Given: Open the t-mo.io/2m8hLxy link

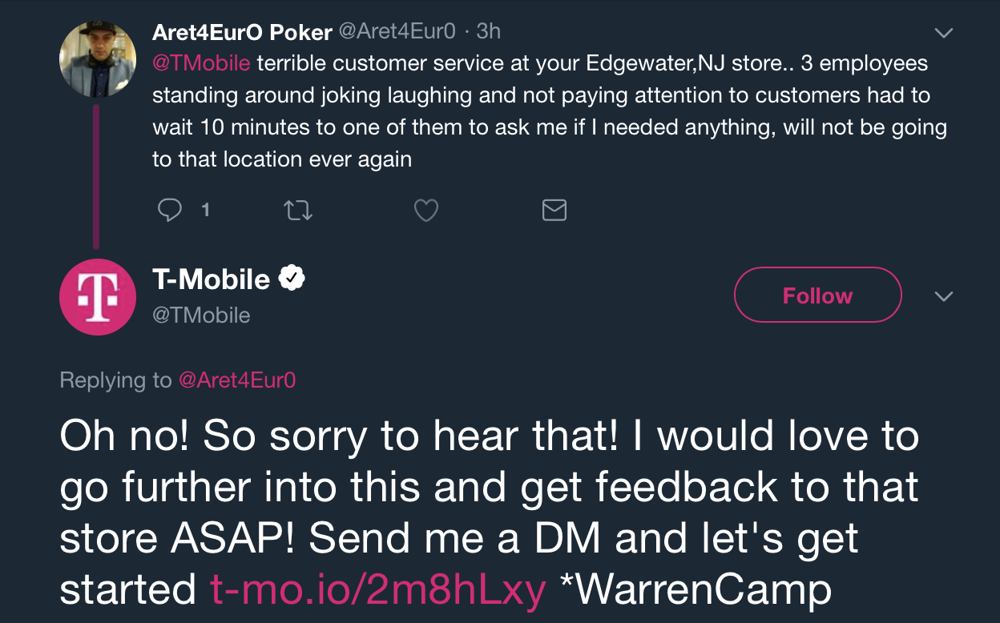Looking at the screenshot, I should (378, 590).
